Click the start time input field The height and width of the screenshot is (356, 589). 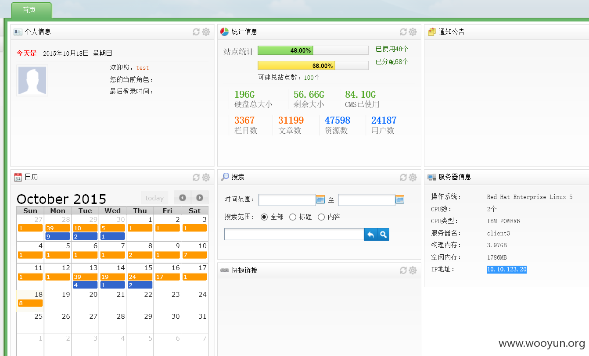[x=287, y=200]
